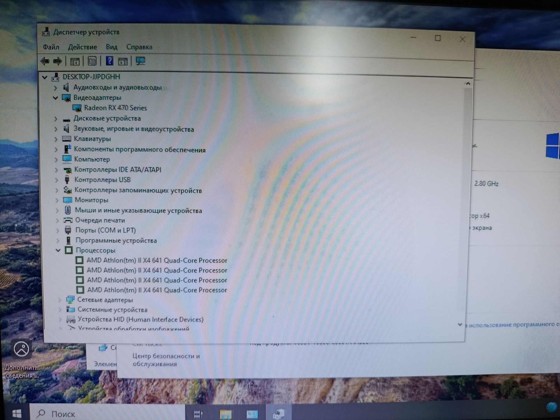Open the Файл menu
The image size is (560, 420).
click(x=51, y=47)
